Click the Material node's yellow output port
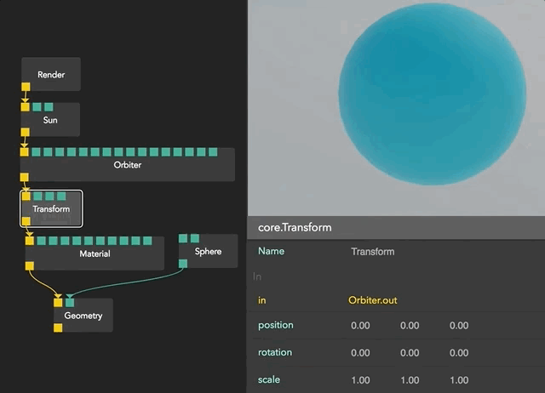The height and width of the screenshot is (393, 545). tap(30, 266)
